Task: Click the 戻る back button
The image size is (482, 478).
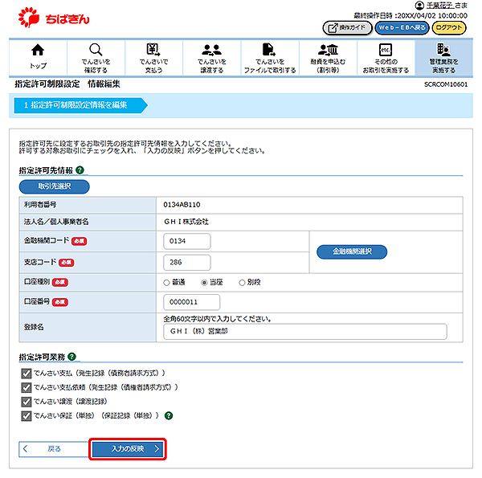Action: pos(54,449)
